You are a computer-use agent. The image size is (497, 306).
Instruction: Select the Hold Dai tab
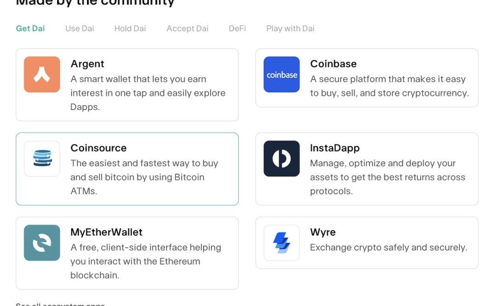pyautogui.click(x=130, y=28)
